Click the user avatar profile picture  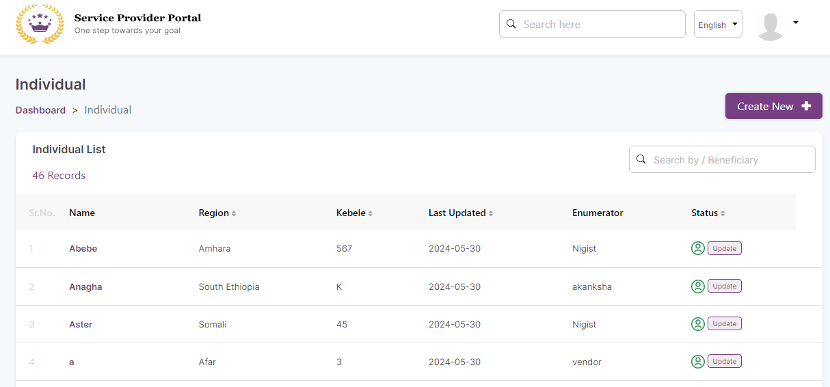pyautogui.click(x=770, y=26)
